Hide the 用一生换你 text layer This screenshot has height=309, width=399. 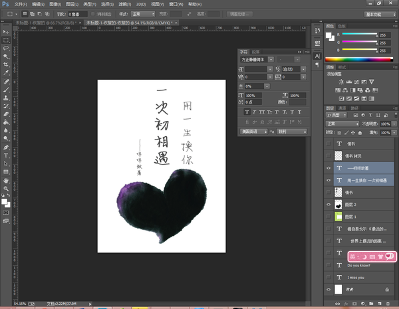[x=329, y=180]
